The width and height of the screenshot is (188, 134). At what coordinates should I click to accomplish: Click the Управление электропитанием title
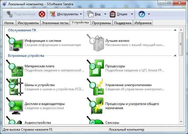[128, 85]
